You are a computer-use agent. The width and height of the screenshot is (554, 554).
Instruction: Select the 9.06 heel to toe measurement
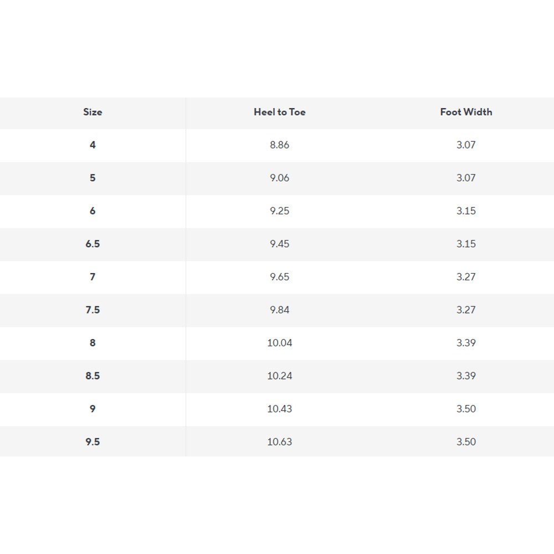pyautogui.click(x=279, y=178)
